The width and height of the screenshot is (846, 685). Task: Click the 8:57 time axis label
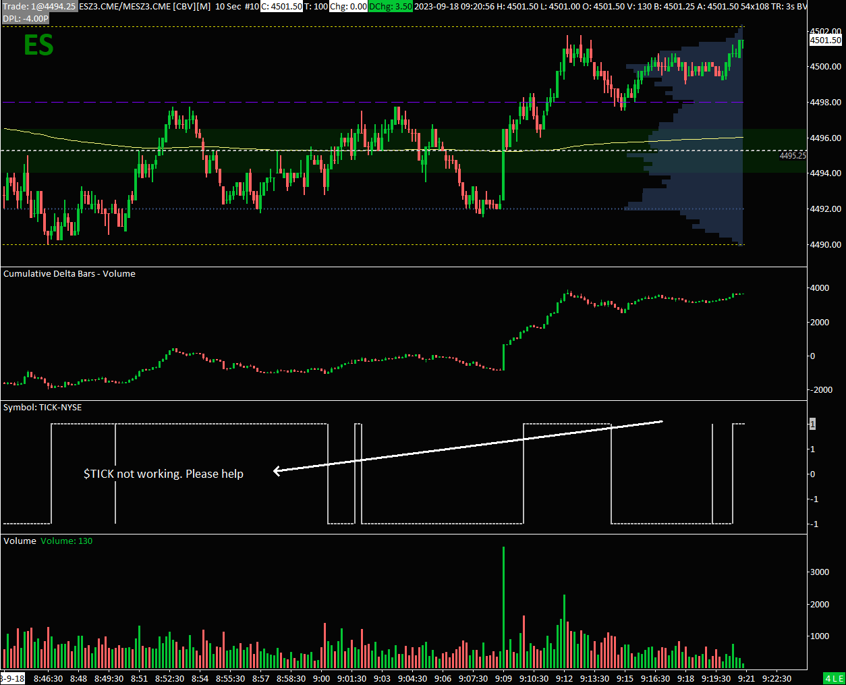coord(260,679)
